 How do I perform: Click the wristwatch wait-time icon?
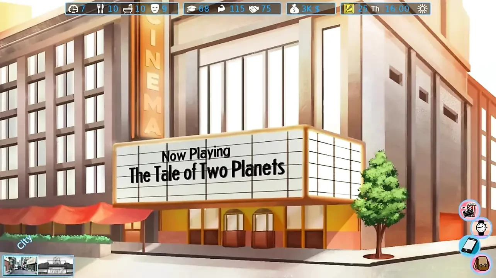tap(481, 227)
